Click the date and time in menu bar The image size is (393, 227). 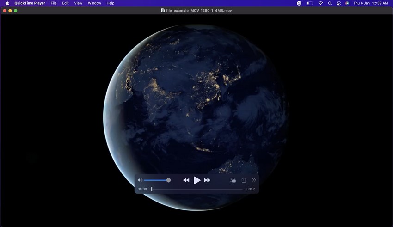pos(371,3)
